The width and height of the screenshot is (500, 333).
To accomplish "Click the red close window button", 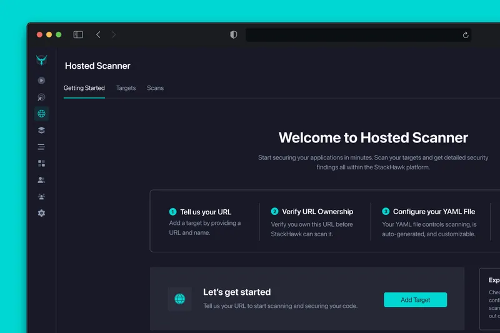I will coord(39,35).
